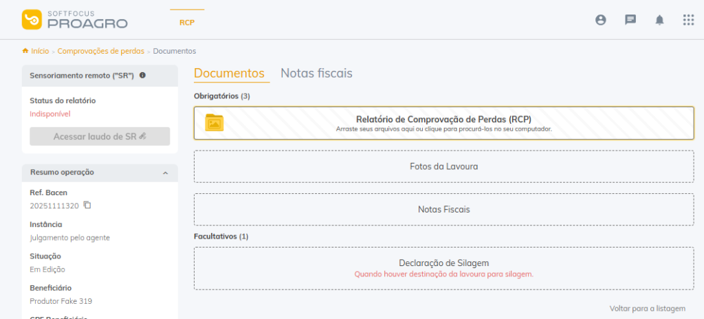Viewport: 704px width, 319px height.
Task: Open the chat messages icon
Action: 630,20
